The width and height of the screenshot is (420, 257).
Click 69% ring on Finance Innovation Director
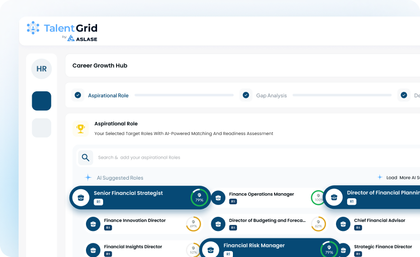pos(193,224)
